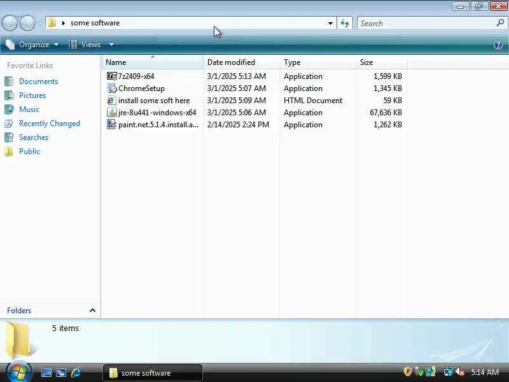Click the 3/1/2025 5:13 AM date cell

point(237,76)
